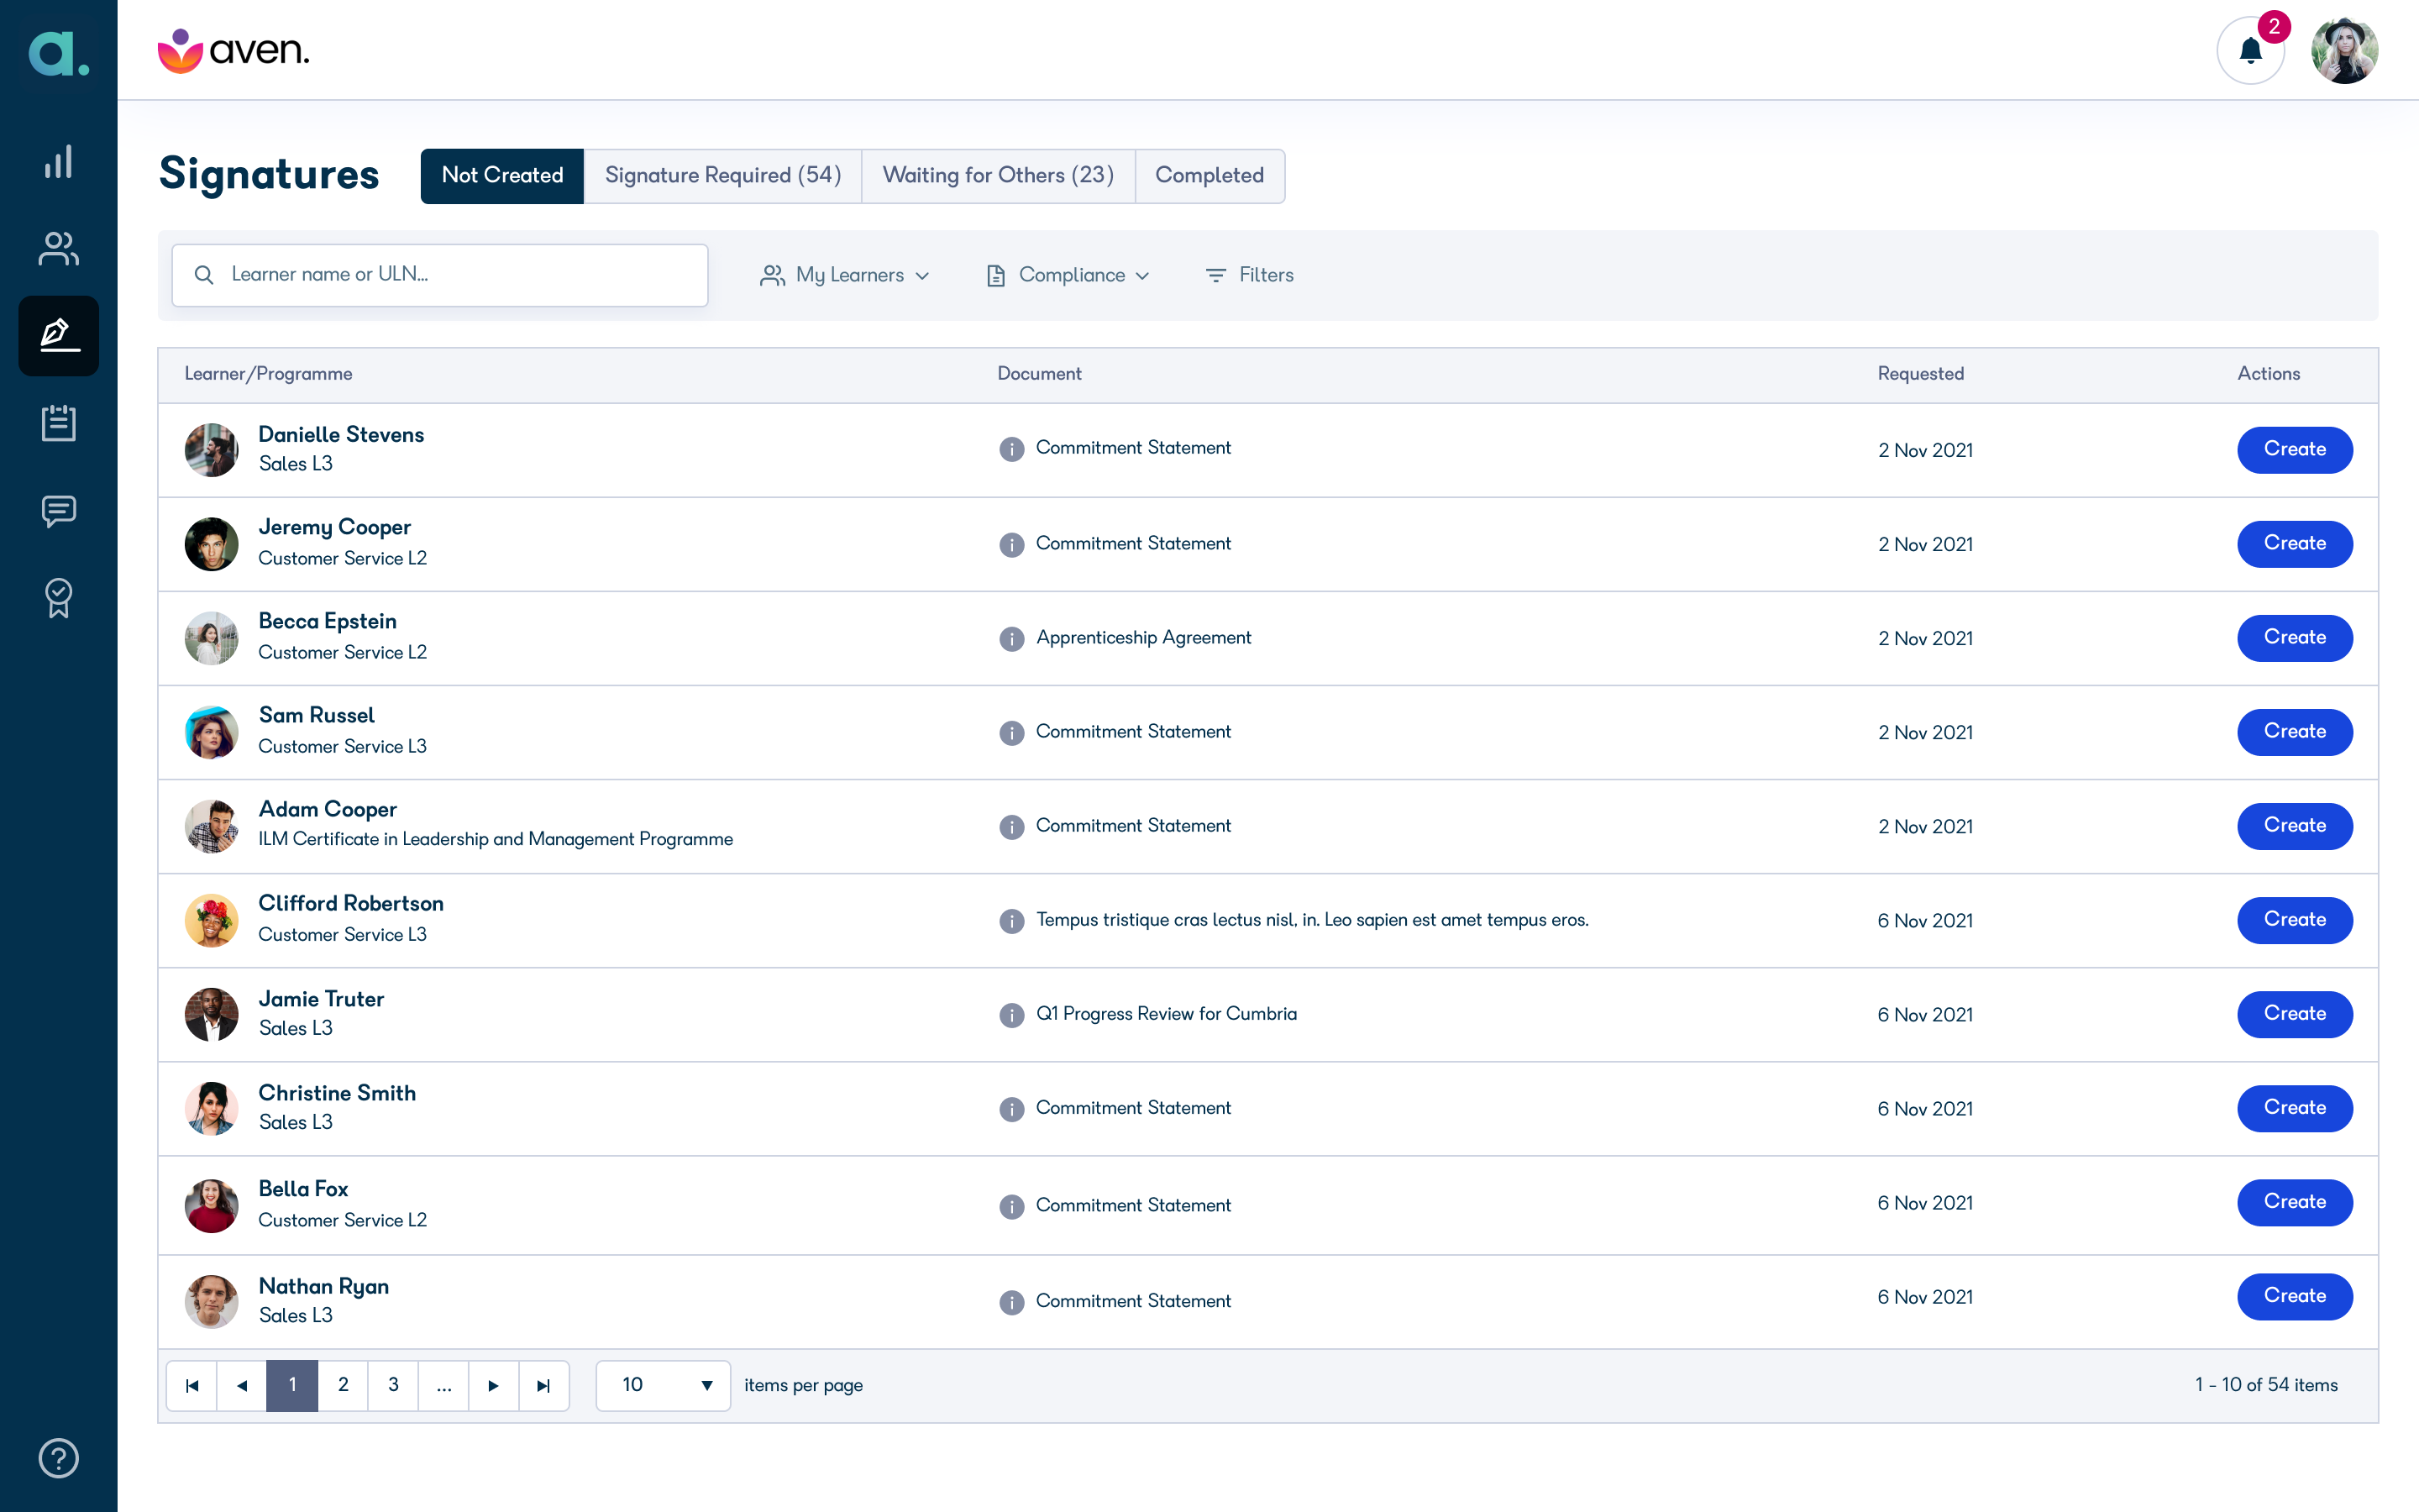This screenshot has height=1512, width=2419.
Task: Open the award badge sidebar icon
Action: [x=58, y=598]
